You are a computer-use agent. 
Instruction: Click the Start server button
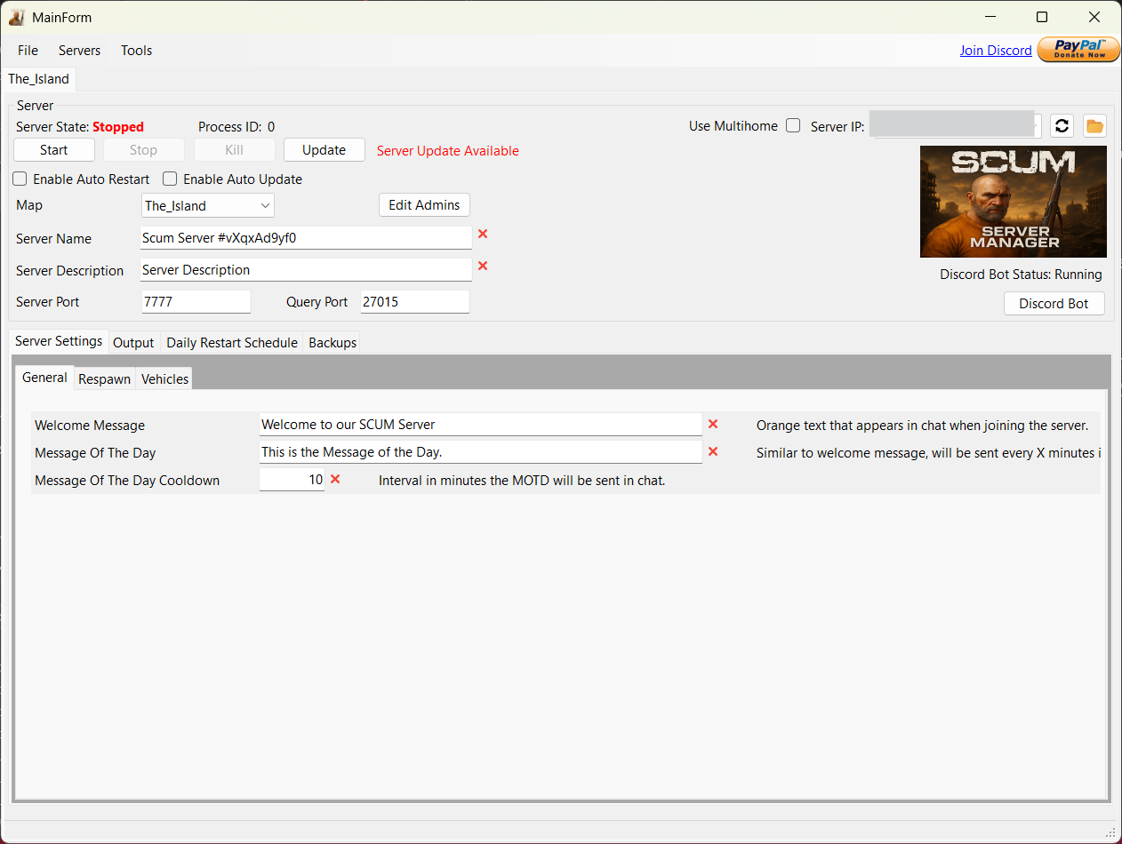point(54,150)
